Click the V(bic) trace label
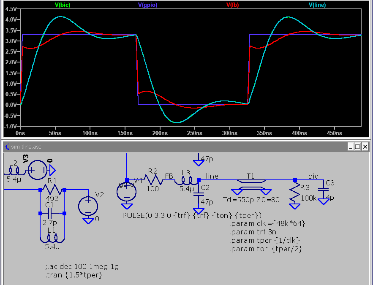This screenshot has height=285, width=373. pyautogui.click(x=63, y=5)
